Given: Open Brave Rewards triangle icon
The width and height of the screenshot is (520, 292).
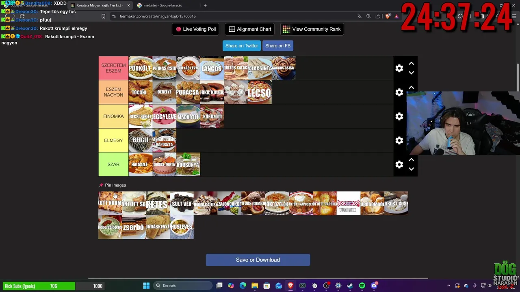Looking at the screenshot, I should tap(396, 16).
